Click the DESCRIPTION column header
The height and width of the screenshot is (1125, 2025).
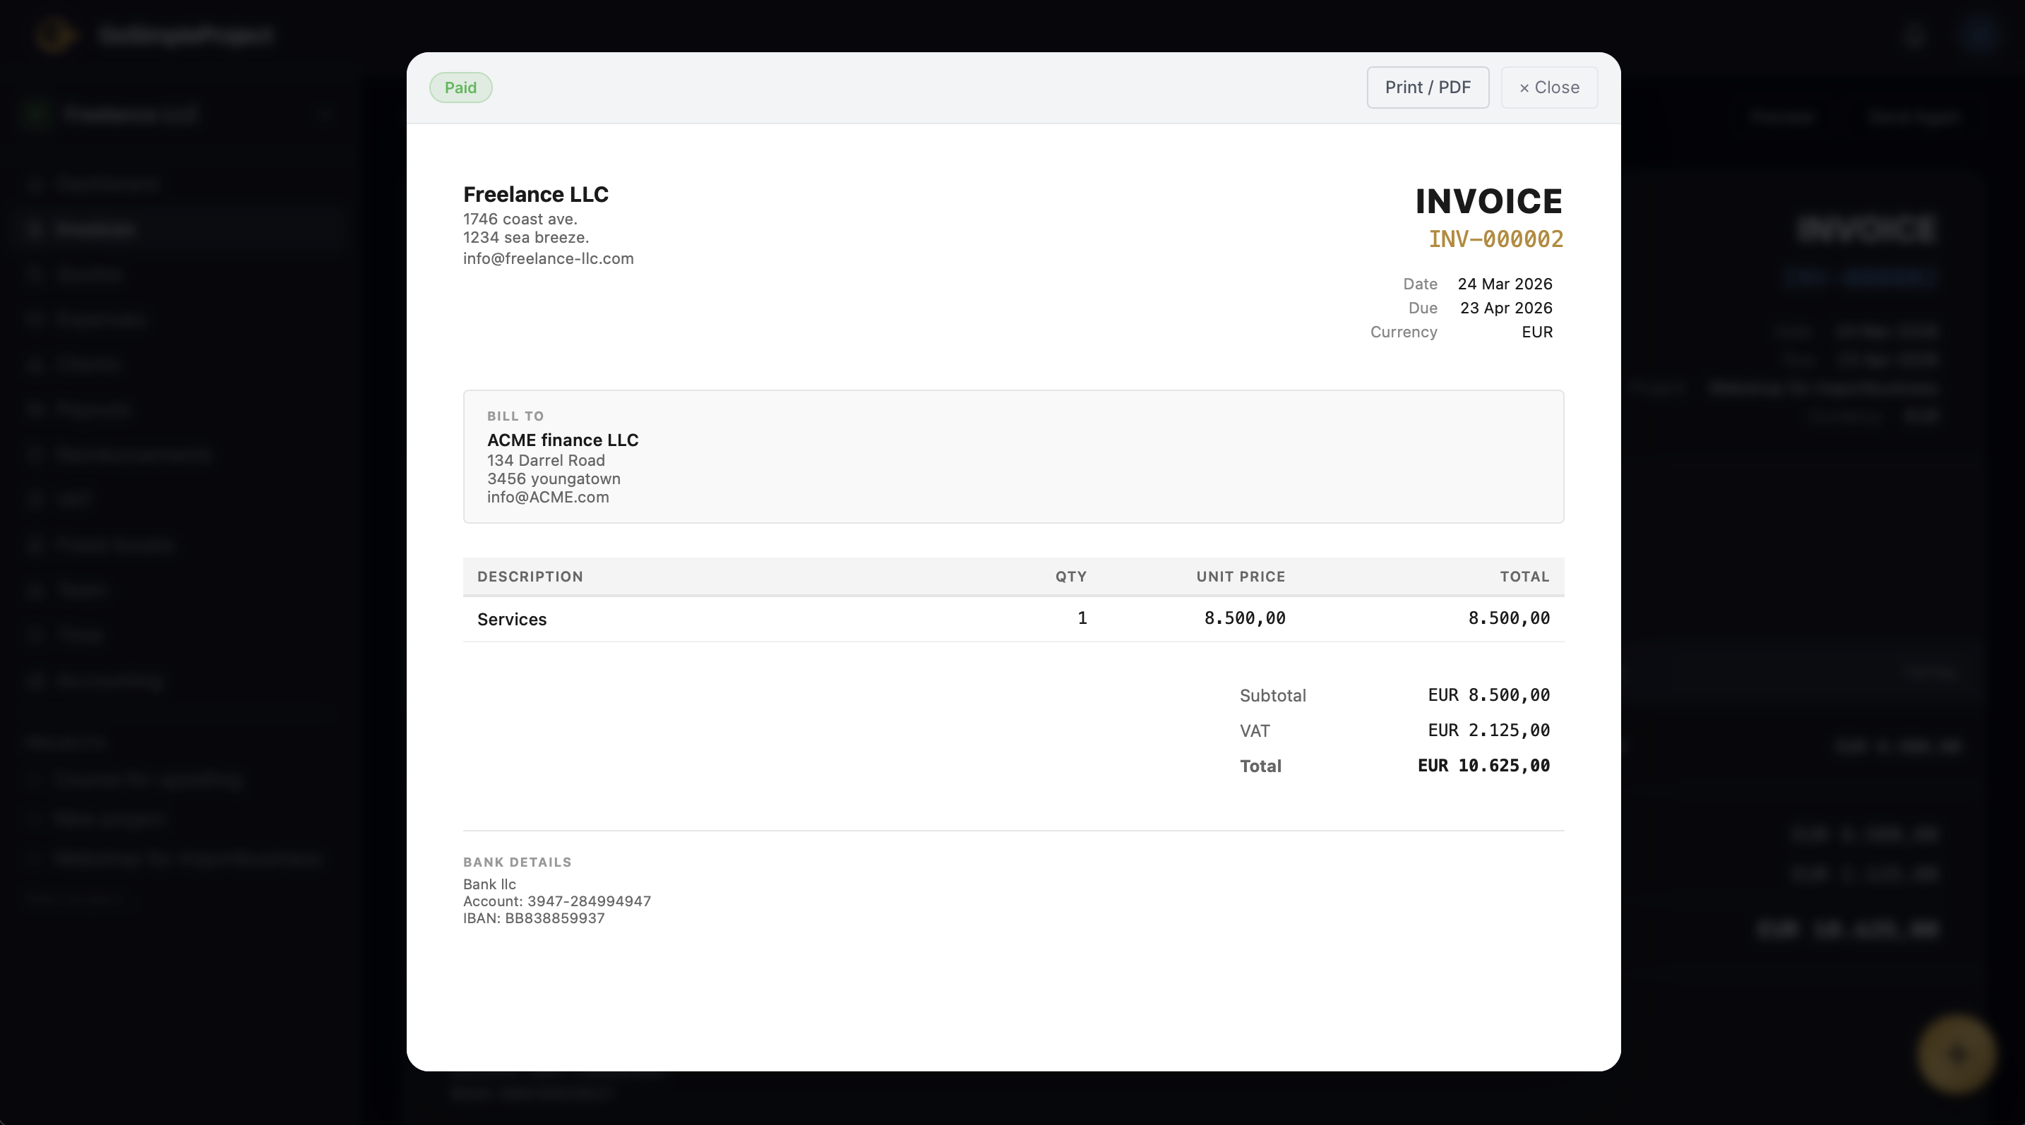coord(531,577)
